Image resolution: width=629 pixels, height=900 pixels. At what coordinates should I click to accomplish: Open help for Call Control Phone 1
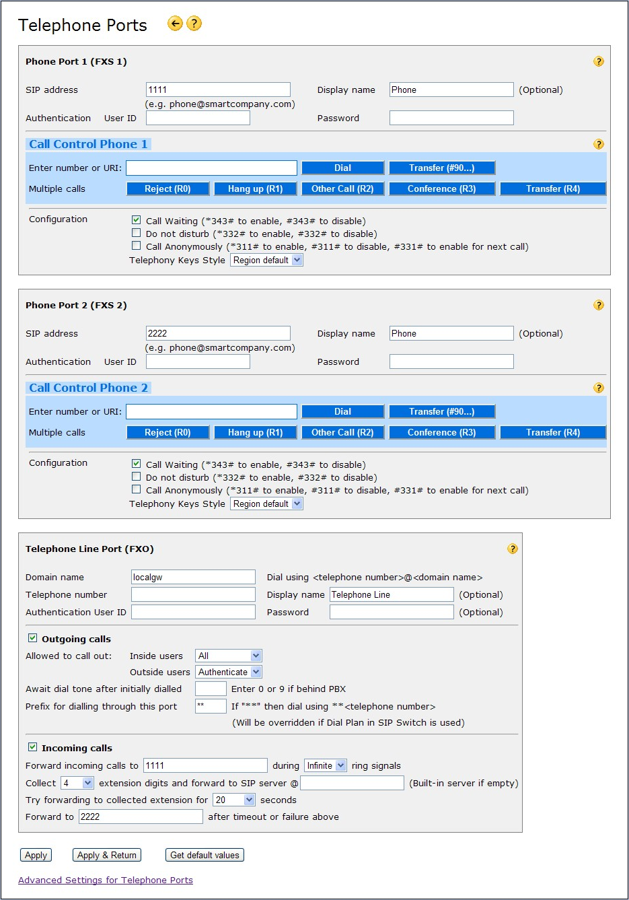click(x=598, y=144)
